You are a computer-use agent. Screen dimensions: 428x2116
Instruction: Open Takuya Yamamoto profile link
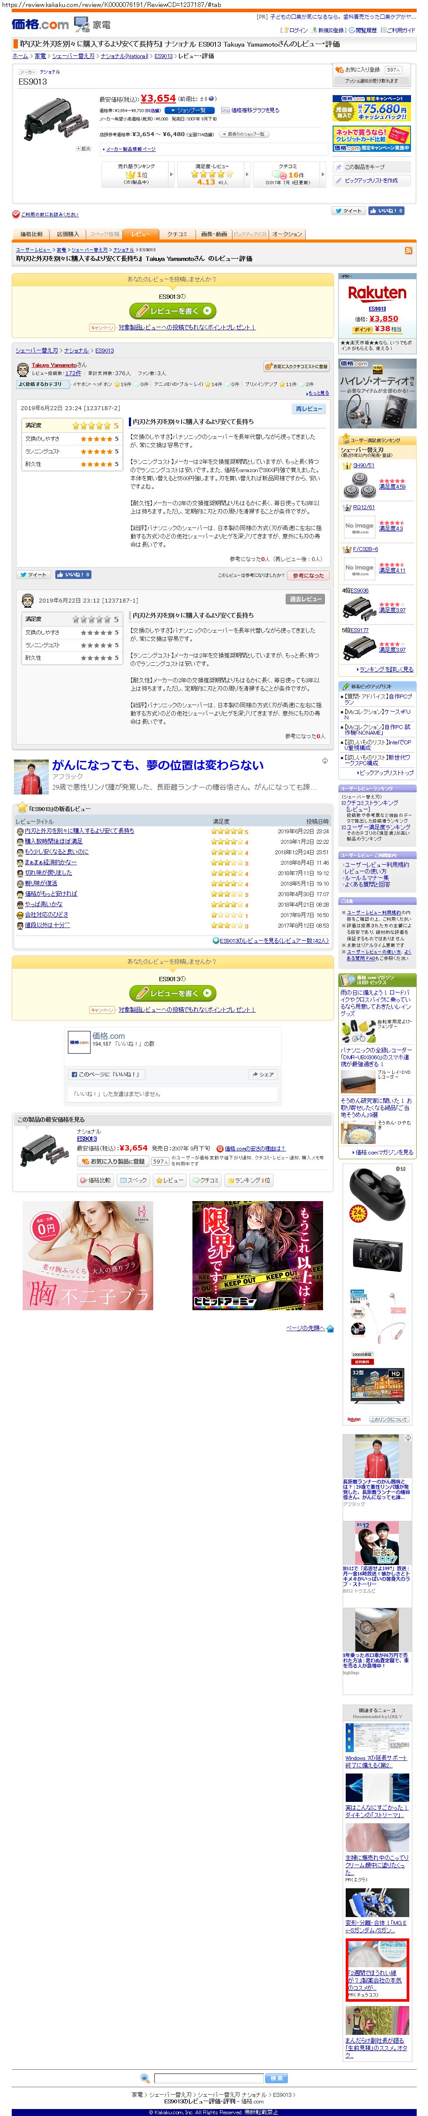click(x=53, y=365)
